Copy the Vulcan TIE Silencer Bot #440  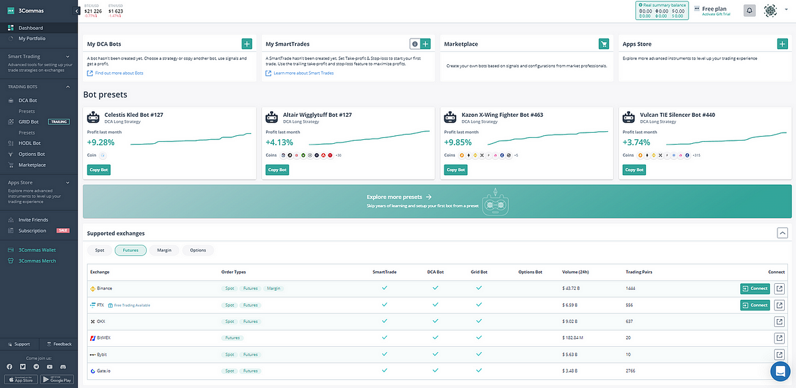tap(634, 170)
